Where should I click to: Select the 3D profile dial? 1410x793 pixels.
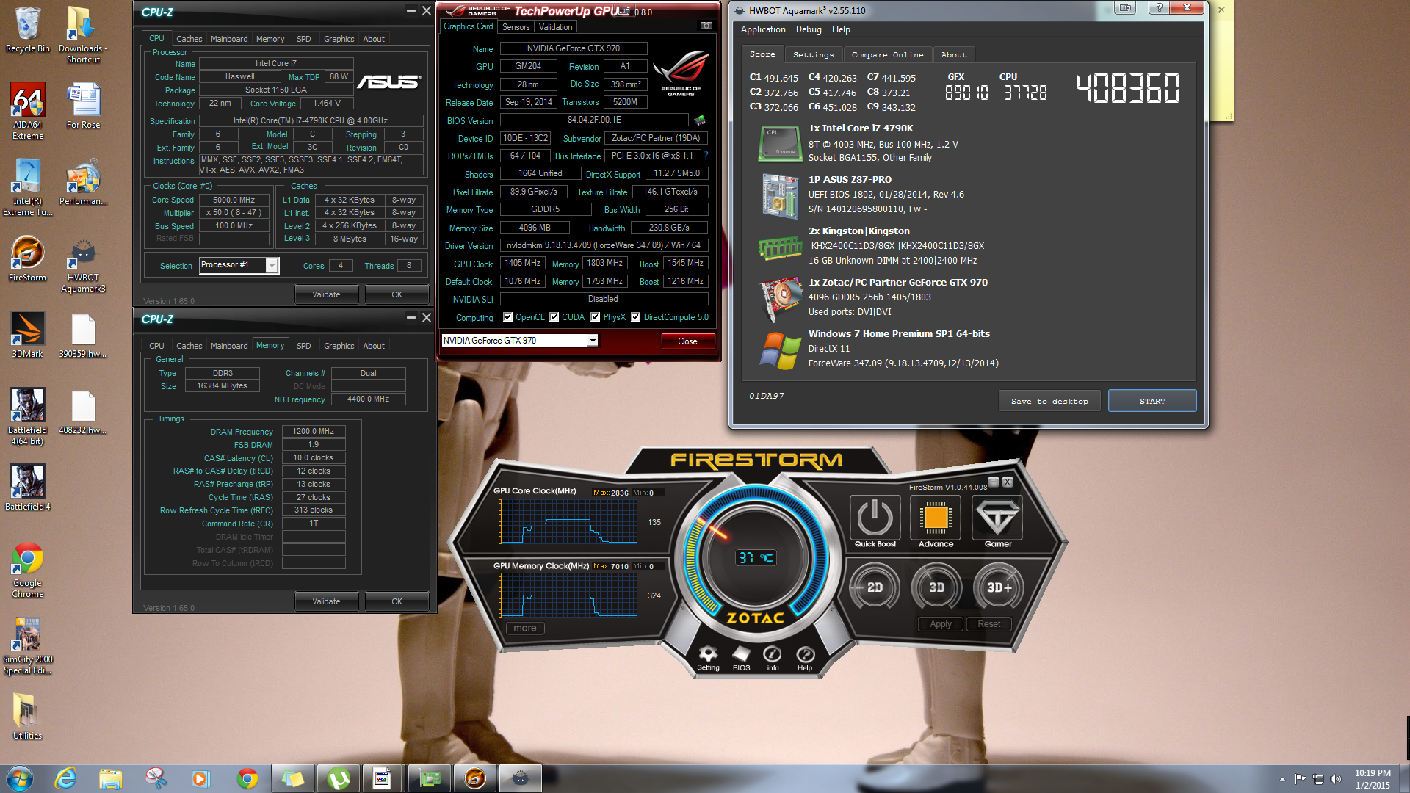click(x=936, y=587)
